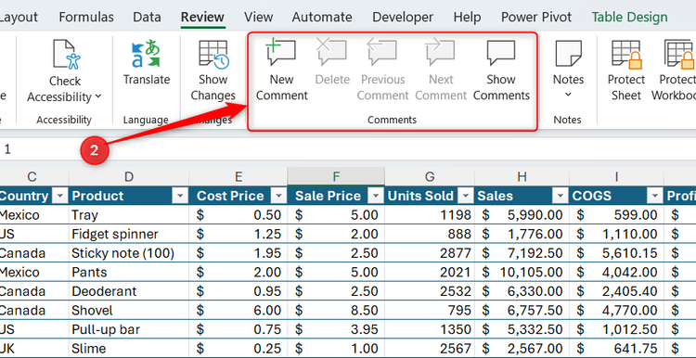The height and width of the screenshot is (358, 696).
Task: Switch to Power Pivot tab
Action: pos(536,18)
